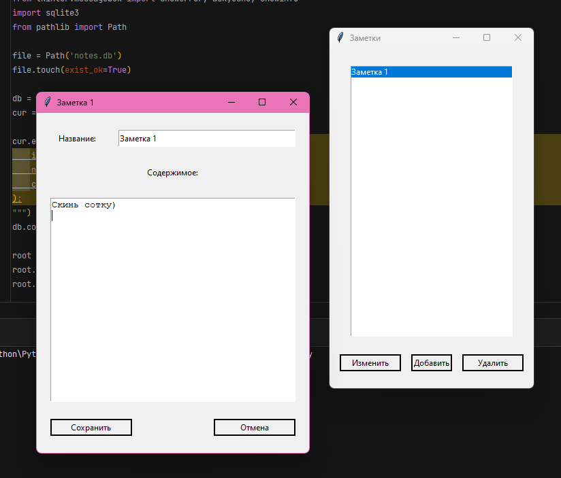
Task: Maximize the Заметка 1 editor window
Action: pyautogui.click(x=262, y=102)
